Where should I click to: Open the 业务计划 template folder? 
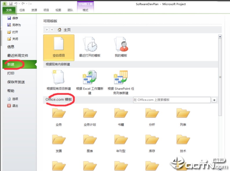[x=90, y=115]
